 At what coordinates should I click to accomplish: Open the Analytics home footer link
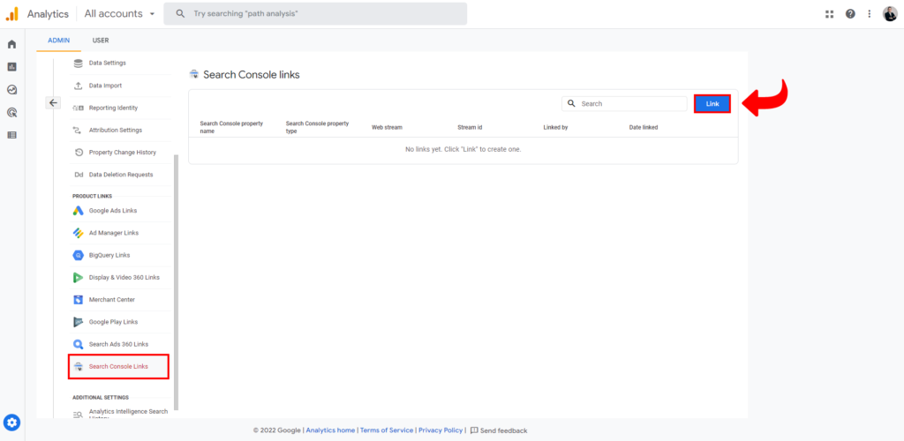[x=330, y=430]
